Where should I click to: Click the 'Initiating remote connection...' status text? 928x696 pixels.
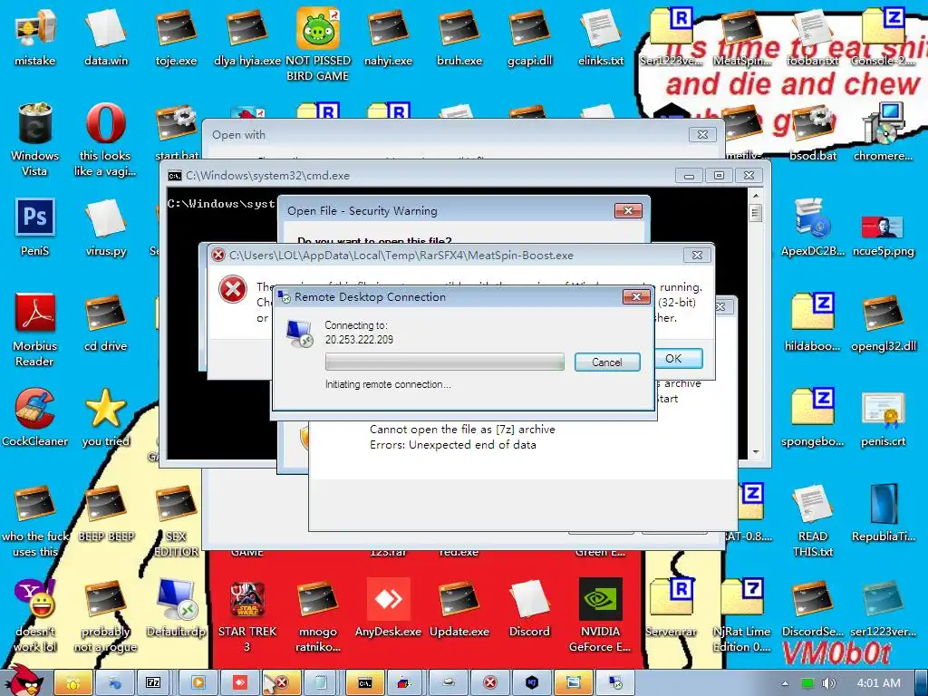(x=388, y=384)
